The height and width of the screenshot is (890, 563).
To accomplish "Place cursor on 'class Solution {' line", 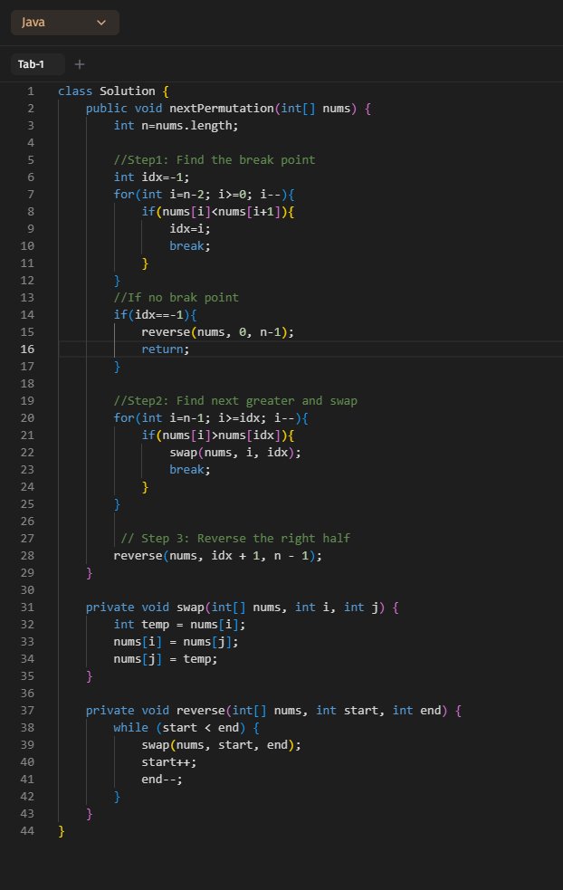I will coord(113,91).
